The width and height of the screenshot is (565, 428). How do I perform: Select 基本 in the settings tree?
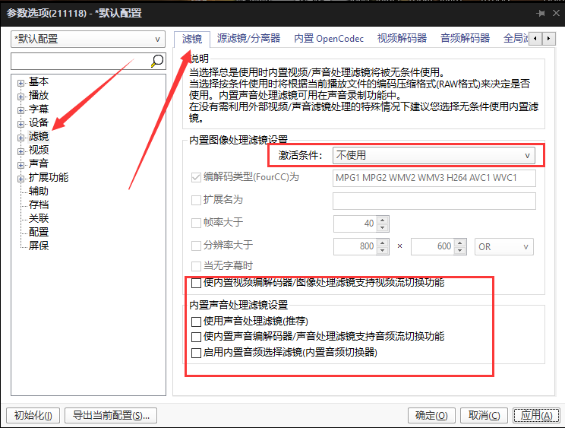point(39,81)
